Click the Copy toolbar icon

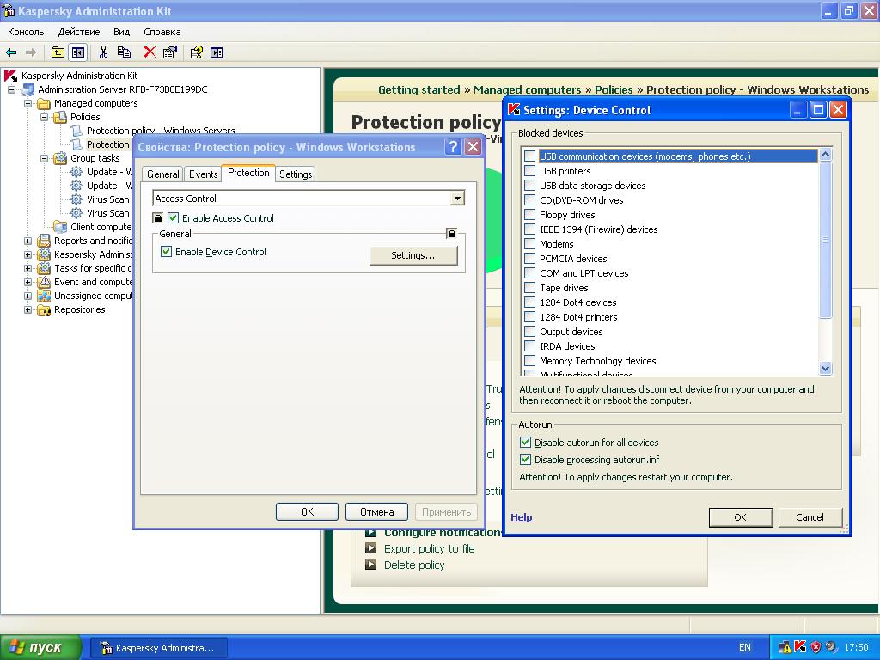pyautogui.click(x=124, y=52)
